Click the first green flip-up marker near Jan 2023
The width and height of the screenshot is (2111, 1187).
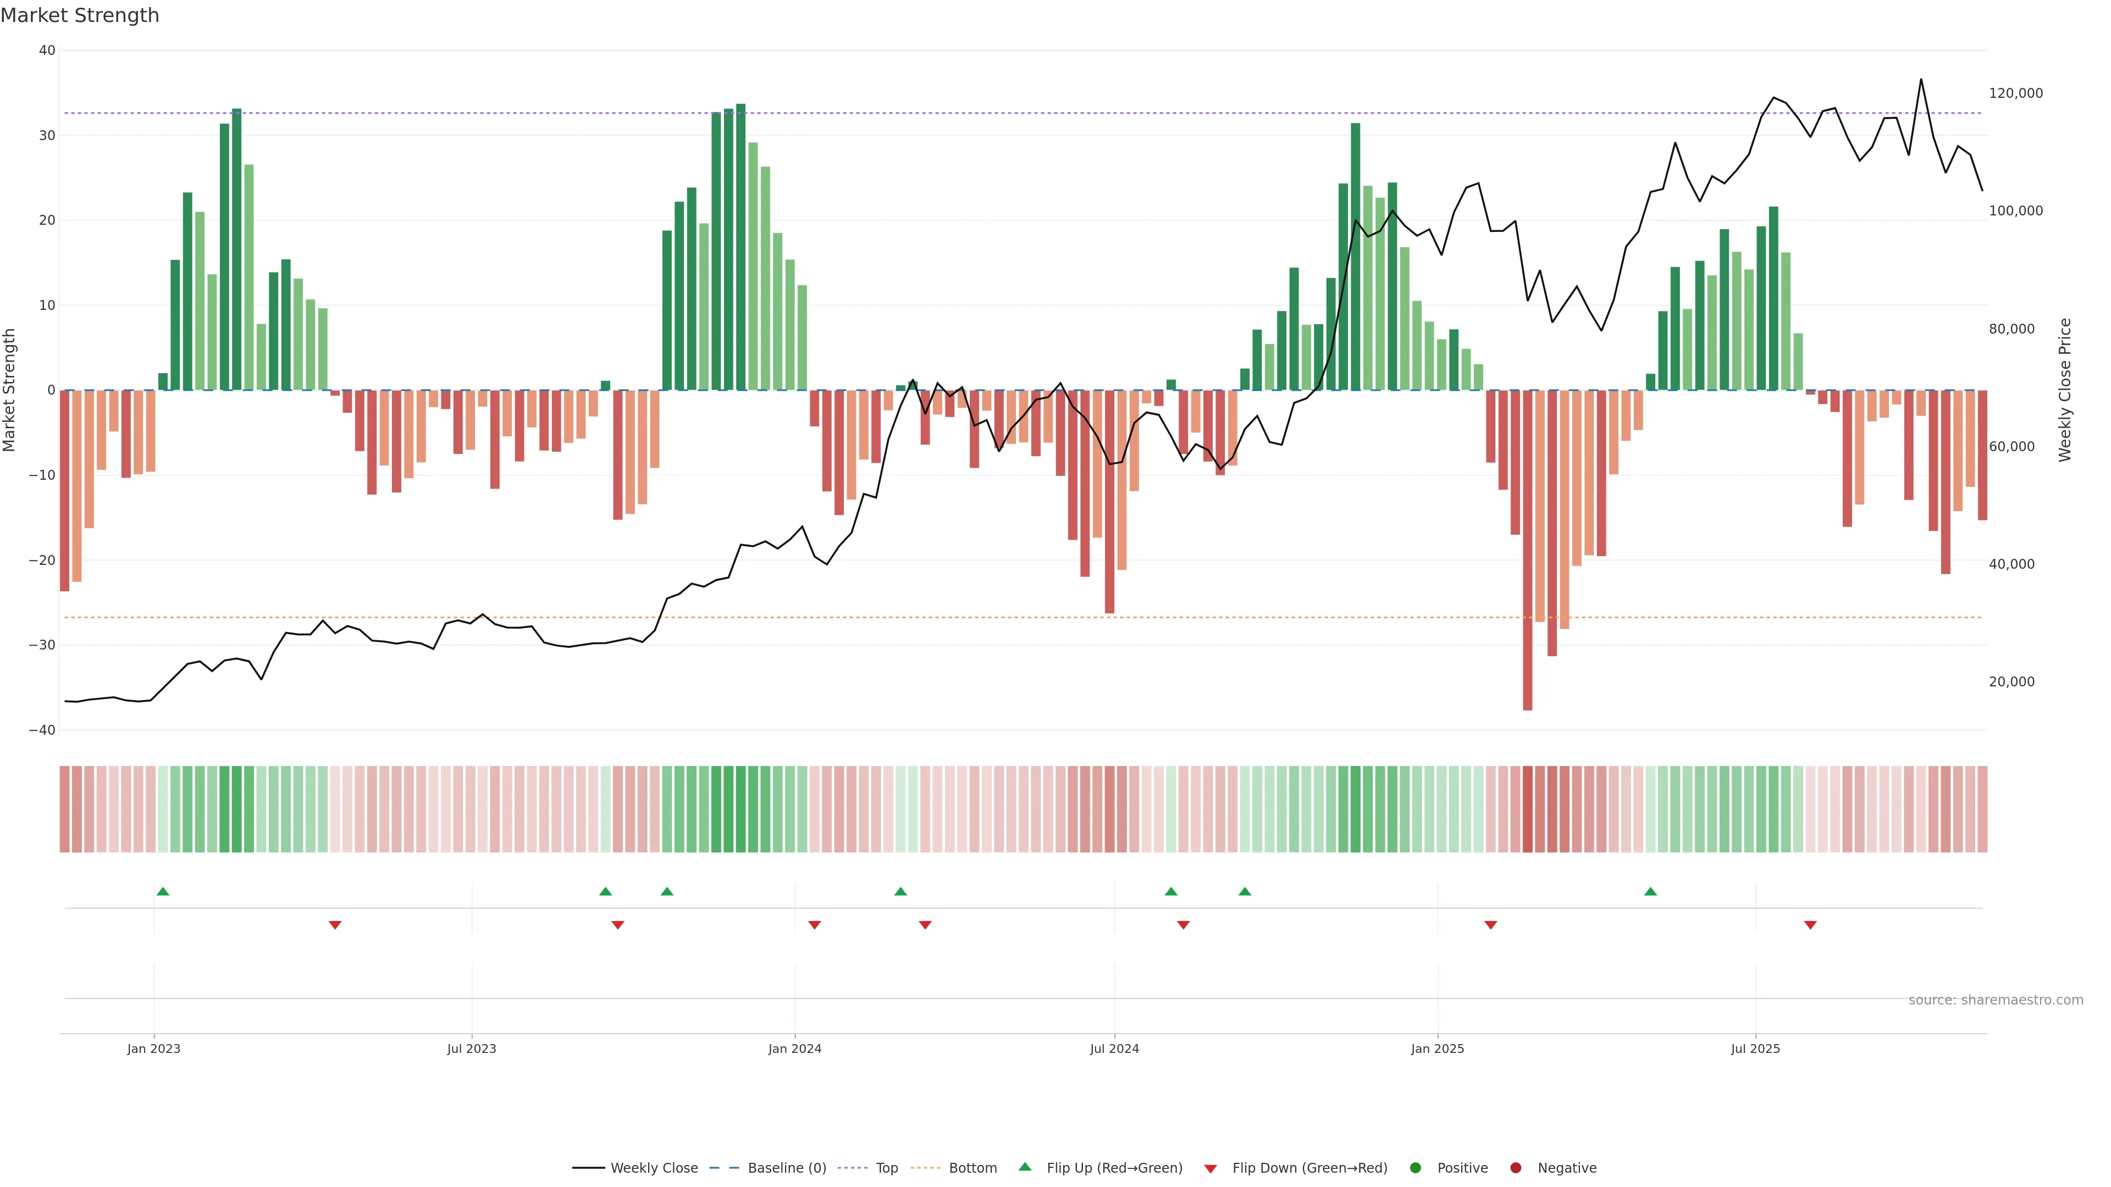pyautogui.click(x=163, y=891)
